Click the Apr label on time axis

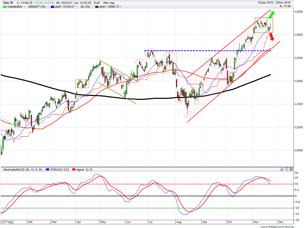click(79, 222)
